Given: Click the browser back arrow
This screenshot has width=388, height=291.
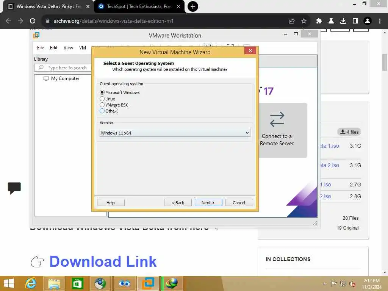Looking at the screenshot, I should coord(8,21).
